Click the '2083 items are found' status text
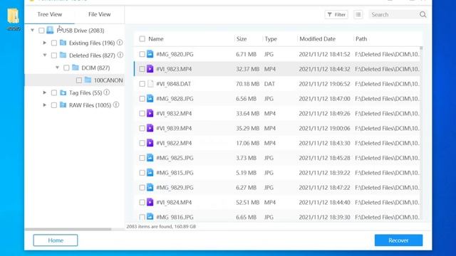The width and height of the screenshot is (456, 256). (161, 226)
